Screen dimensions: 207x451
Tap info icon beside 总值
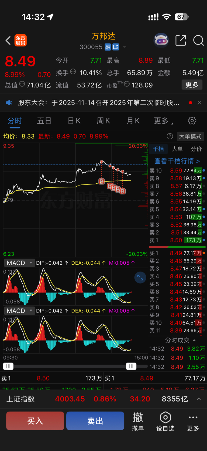coord(22,84)
